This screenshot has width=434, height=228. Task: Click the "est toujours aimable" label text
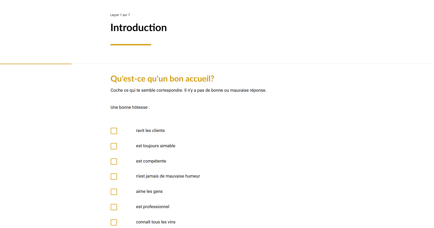(x=156, y=146)
